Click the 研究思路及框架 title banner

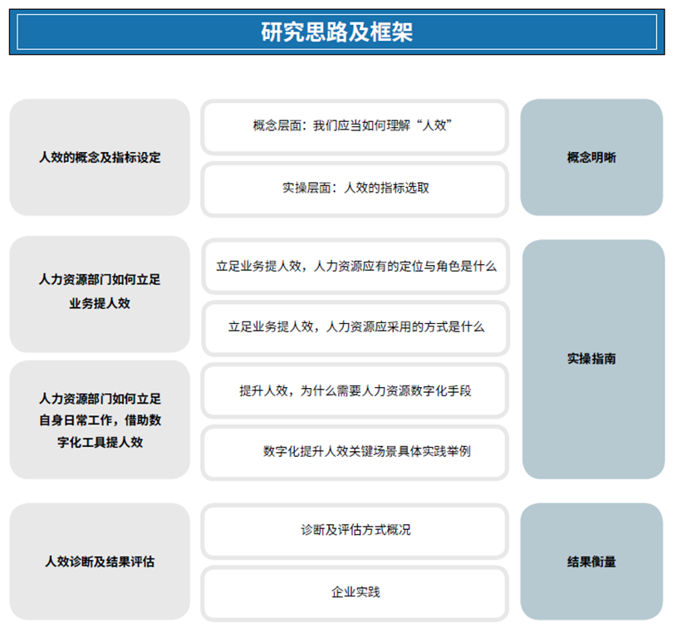tap(336, 32)
